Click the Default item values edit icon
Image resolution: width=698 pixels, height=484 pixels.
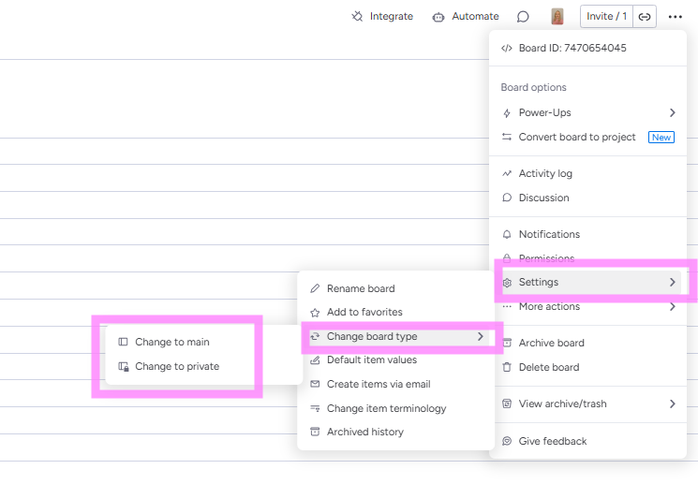pos(315,359)
